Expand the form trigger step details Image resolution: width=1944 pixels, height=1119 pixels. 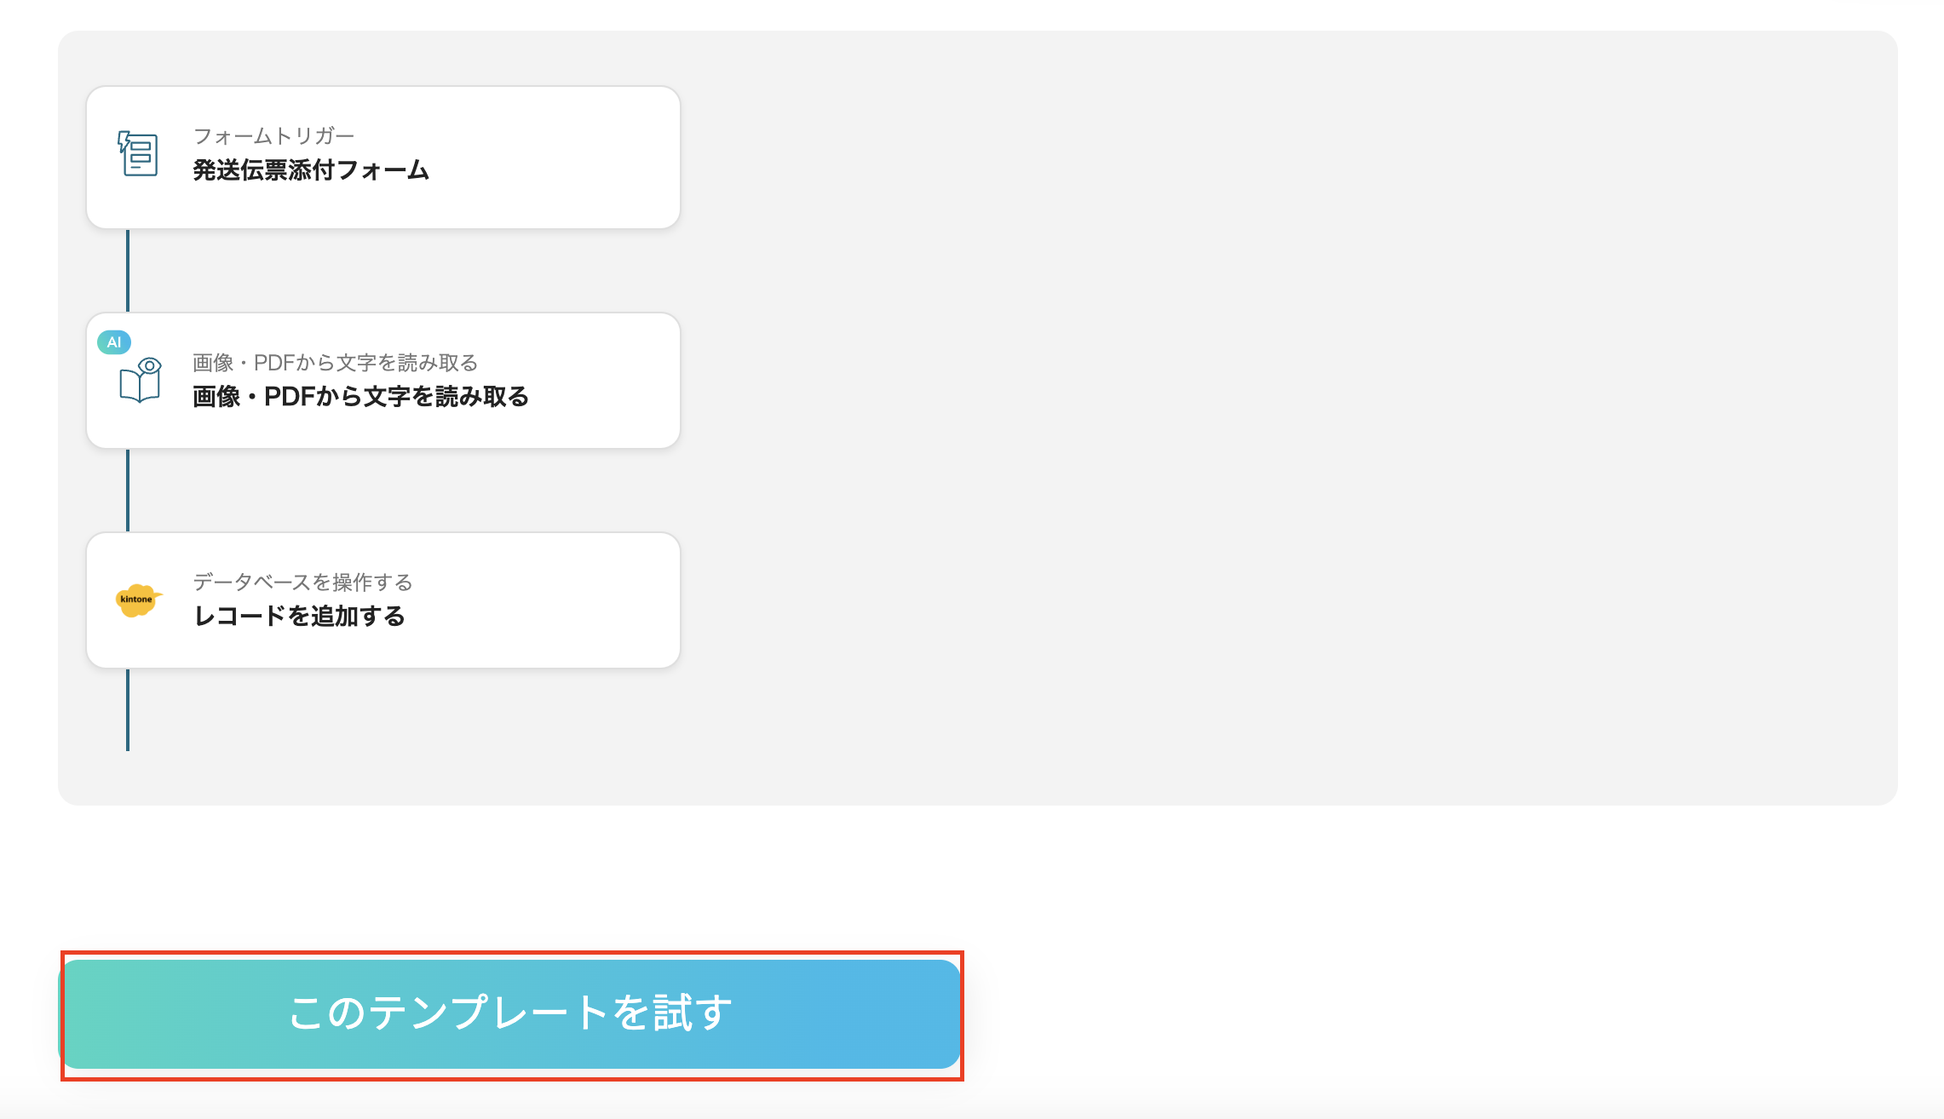click(x=383, y=157)
